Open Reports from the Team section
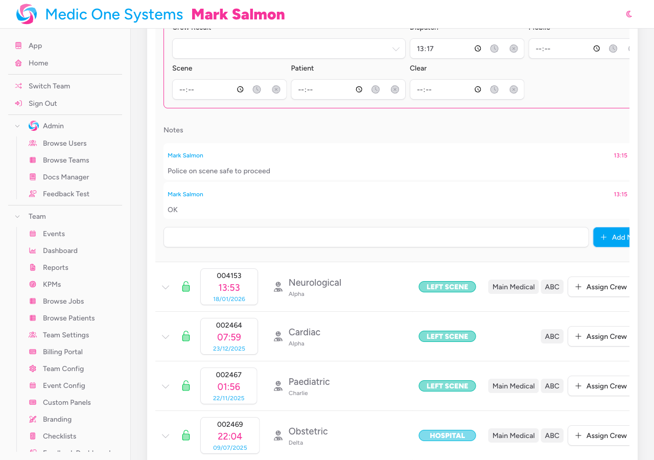Viewport: 654px width, 460px height. (x=55, y=267)
